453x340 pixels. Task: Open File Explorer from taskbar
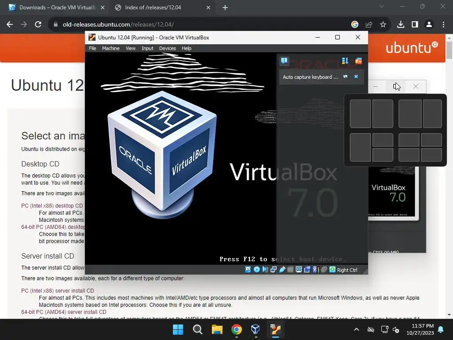pyautogui.click(x=217, y=329)
